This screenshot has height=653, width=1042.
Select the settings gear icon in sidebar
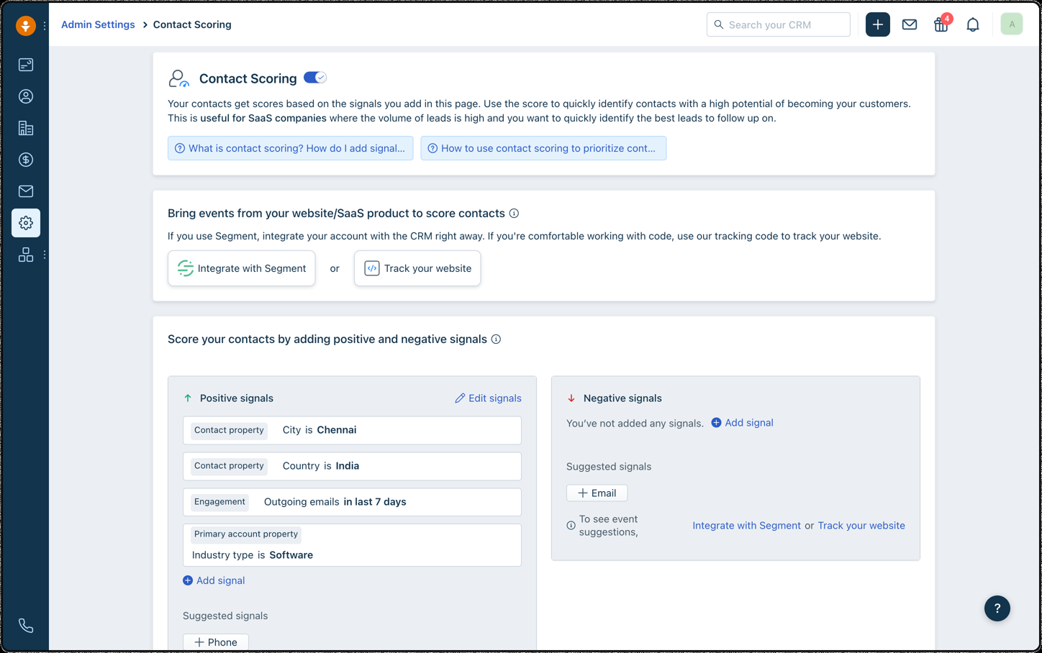(x=26, y=223)
